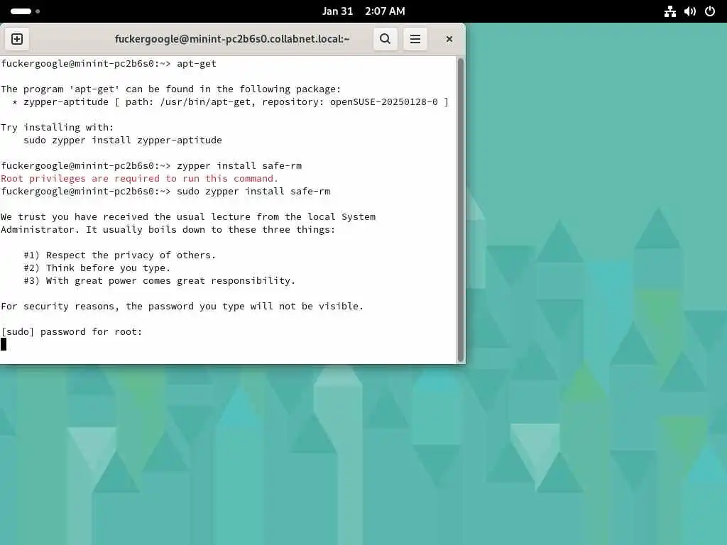Click the '#1) Respect the privacy of others.' line
Screen dimensions: 727x545
point(119,255)
